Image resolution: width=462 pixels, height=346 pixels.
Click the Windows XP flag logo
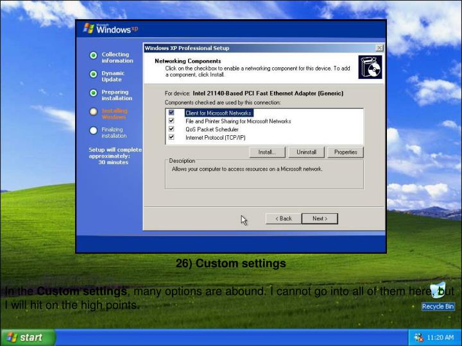89,28
